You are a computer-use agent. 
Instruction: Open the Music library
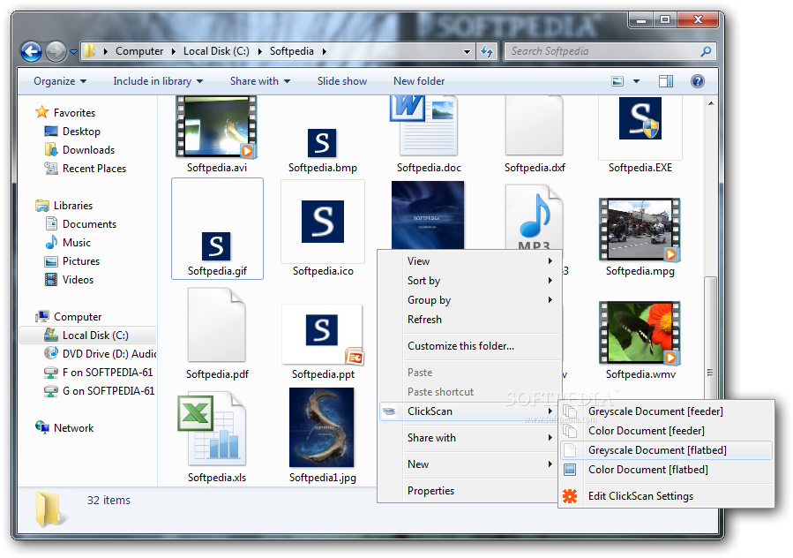68,243
